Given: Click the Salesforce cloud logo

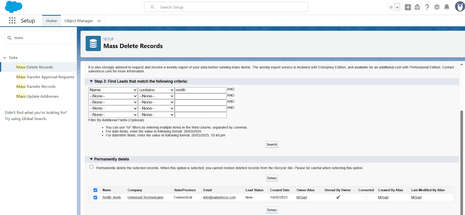Looking at the screenshot, I should [13, 7].
